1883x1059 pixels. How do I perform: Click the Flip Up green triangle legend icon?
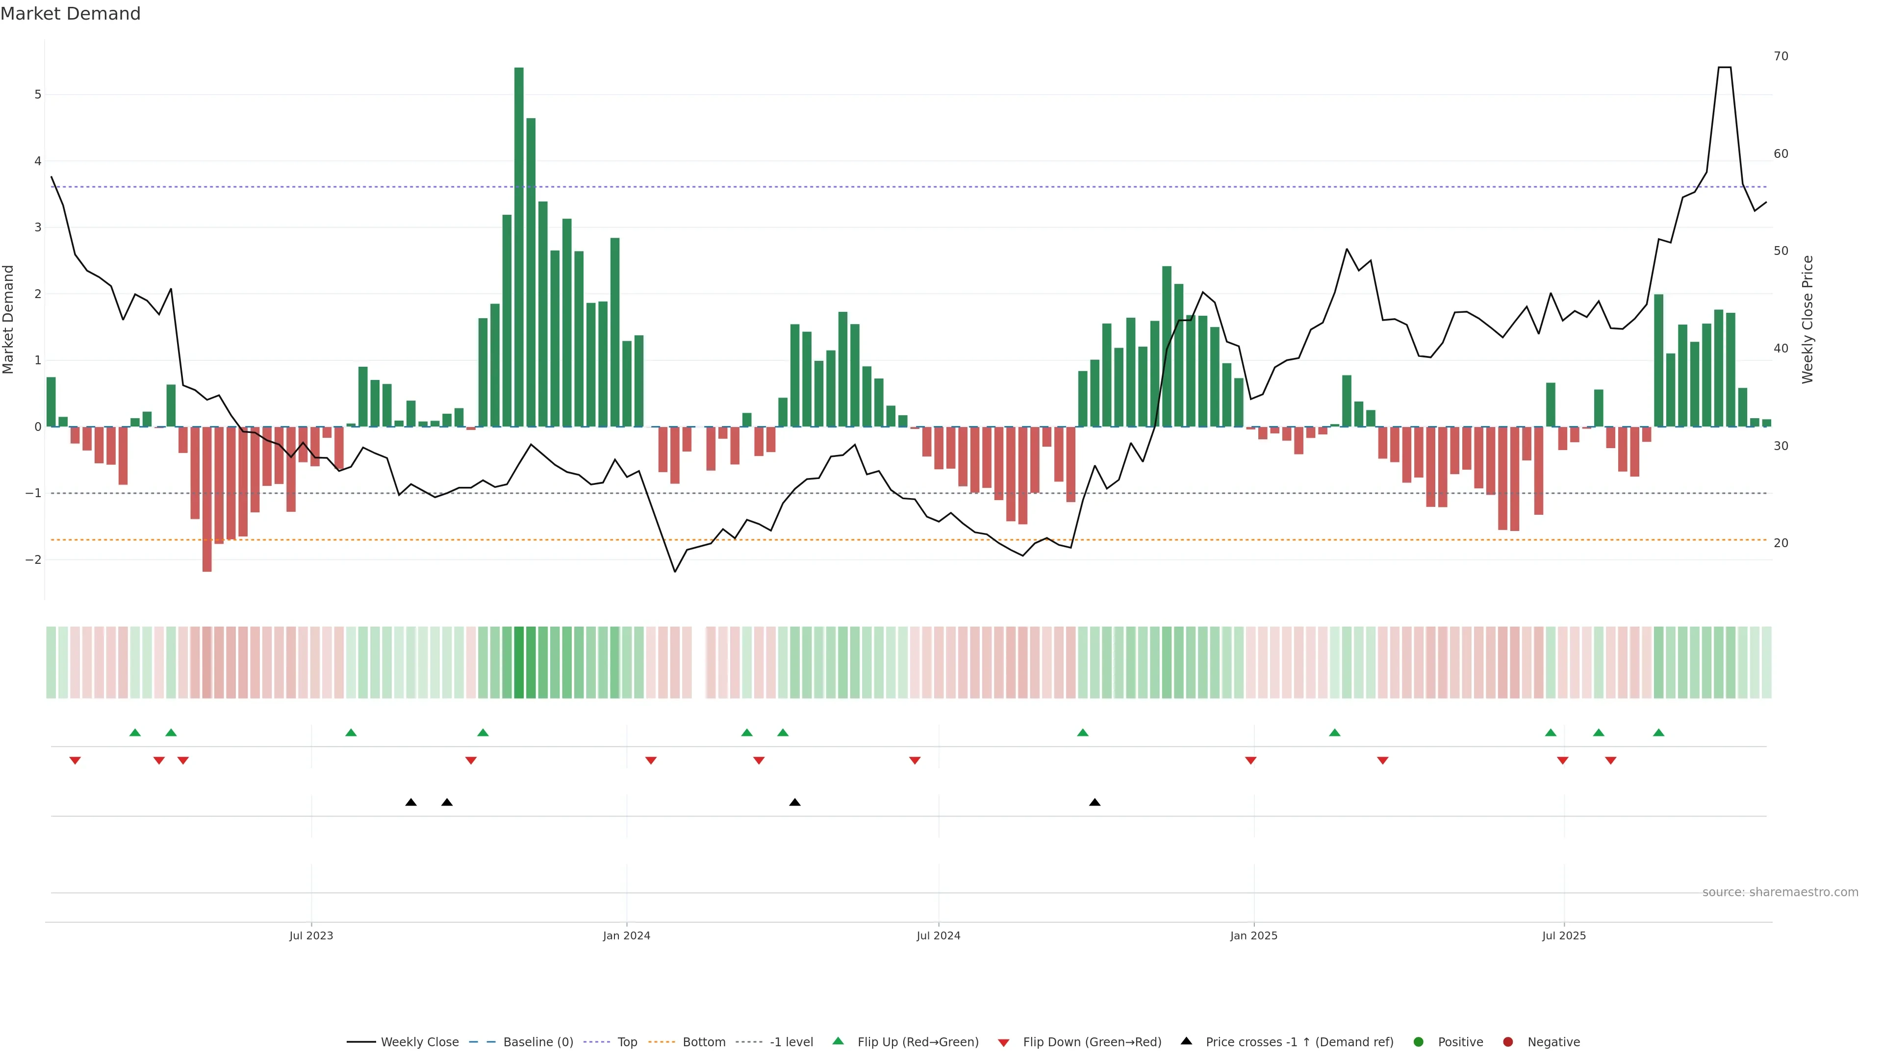(838, 1041)
